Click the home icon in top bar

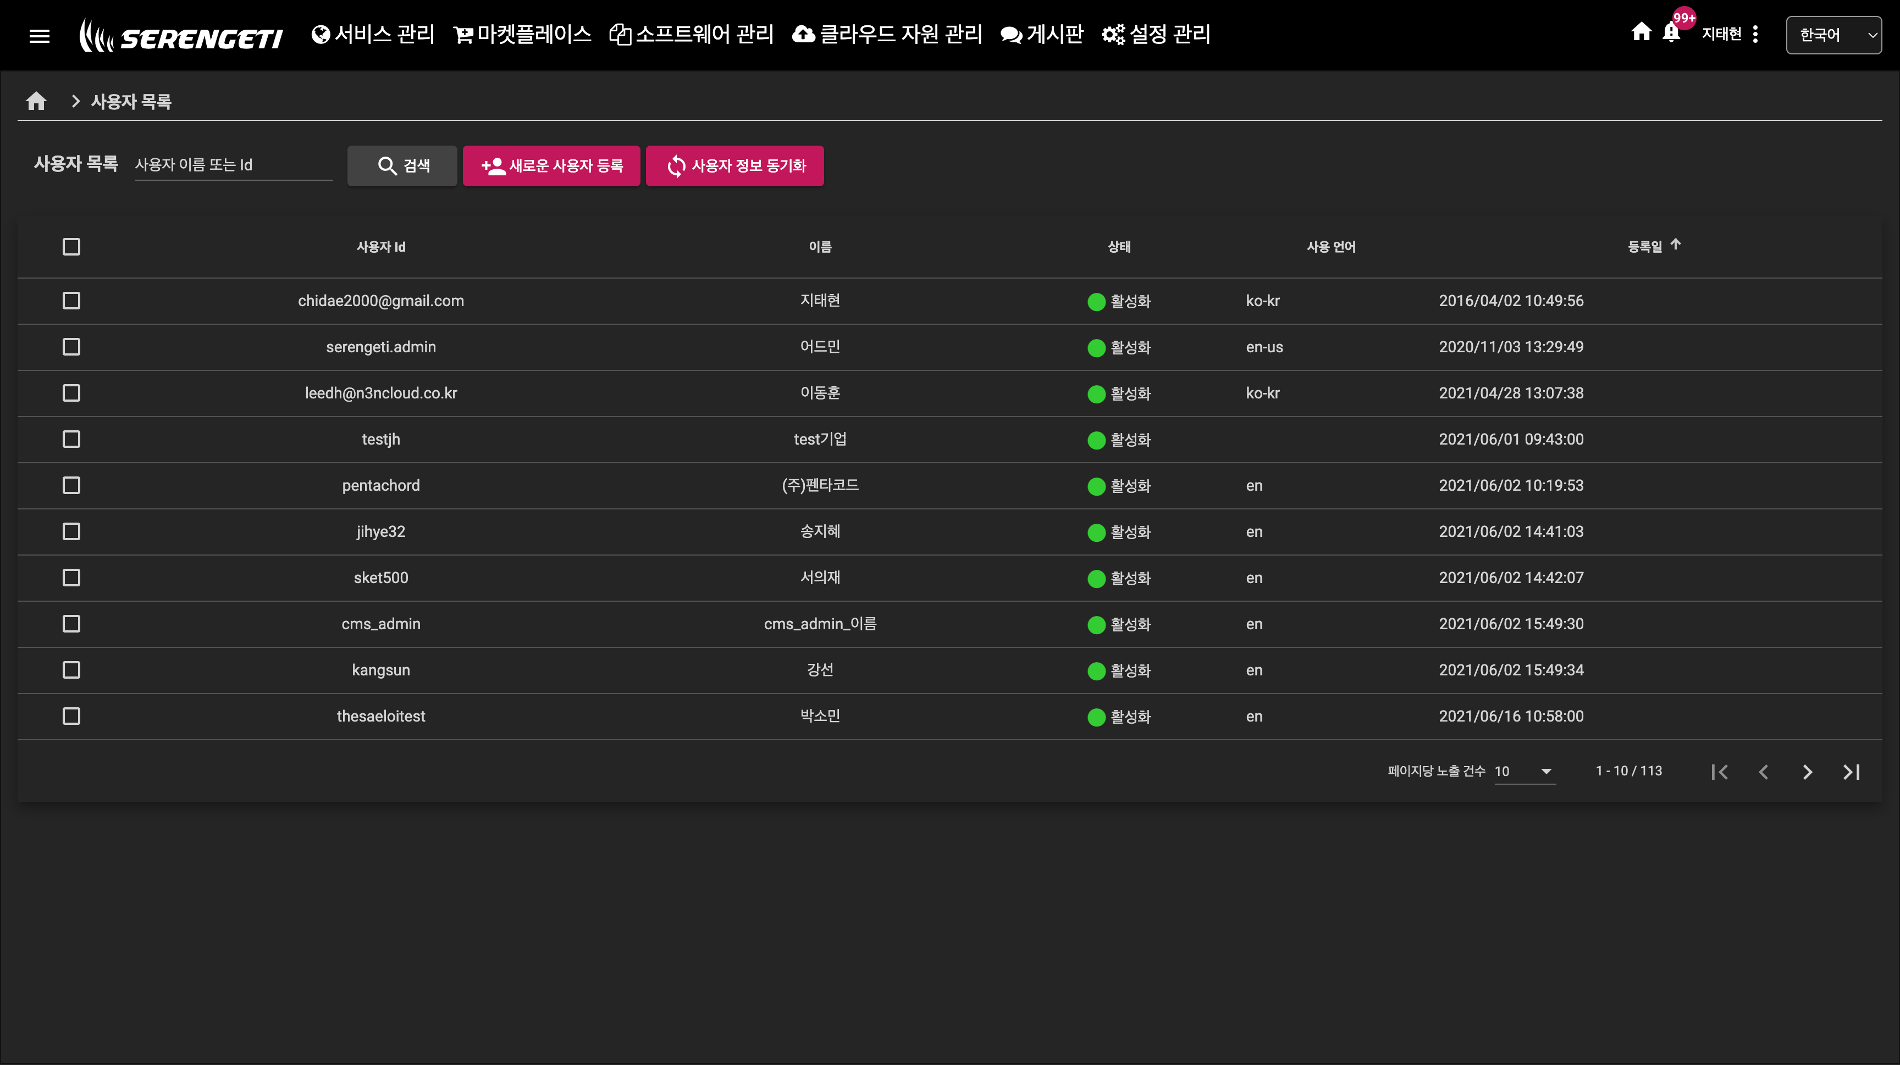pyautogui.click(x=1641, y=32)
